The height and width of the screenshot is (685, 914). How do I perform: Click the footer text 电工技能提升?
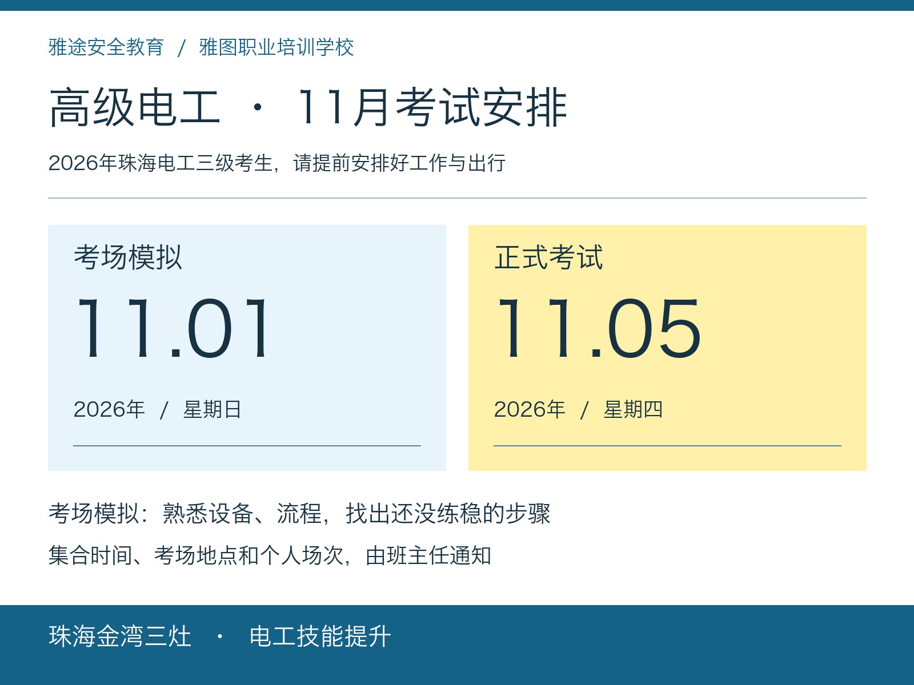click(x=320, y=636)
